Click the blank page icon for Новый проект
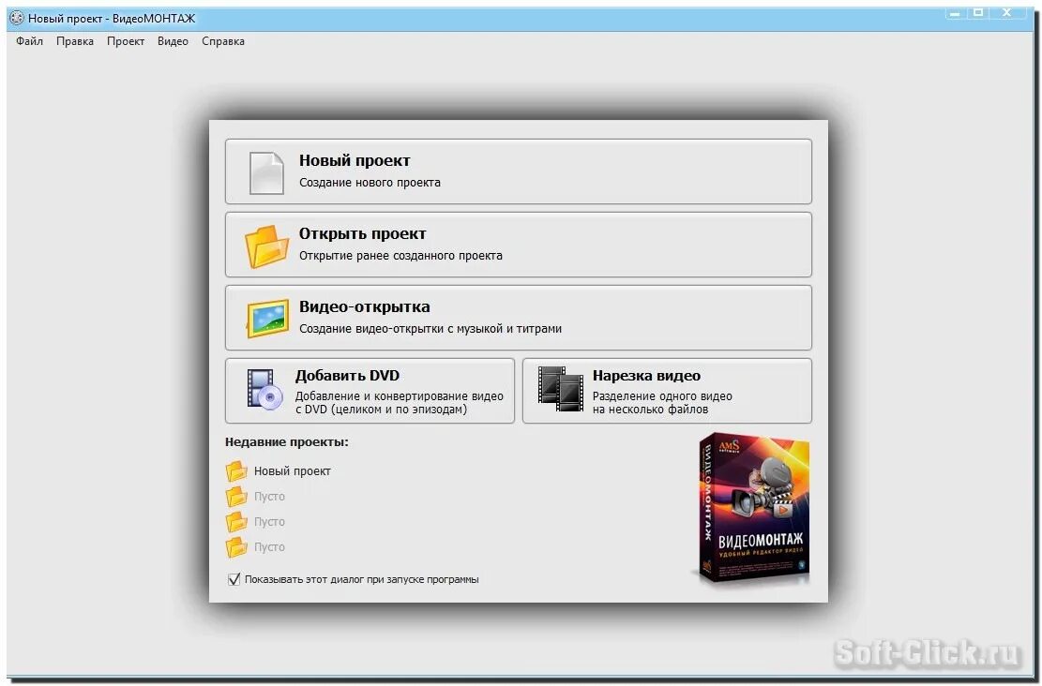This screenshot has width=1042, height=686. click(266, 172)
